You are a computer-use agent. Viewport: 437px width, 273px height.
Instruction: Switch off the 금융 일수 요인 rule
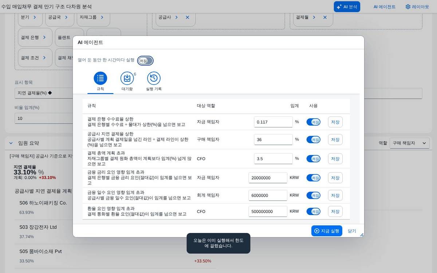pos(314,195)
